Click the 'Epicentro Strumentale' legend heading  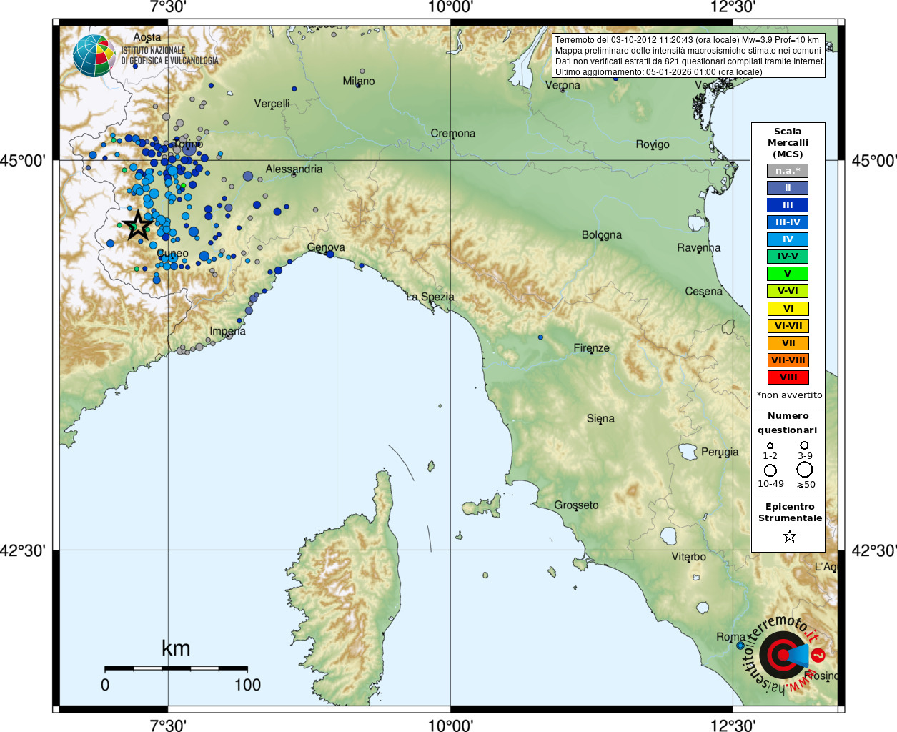pyautogui.click(x=790, y=513)
